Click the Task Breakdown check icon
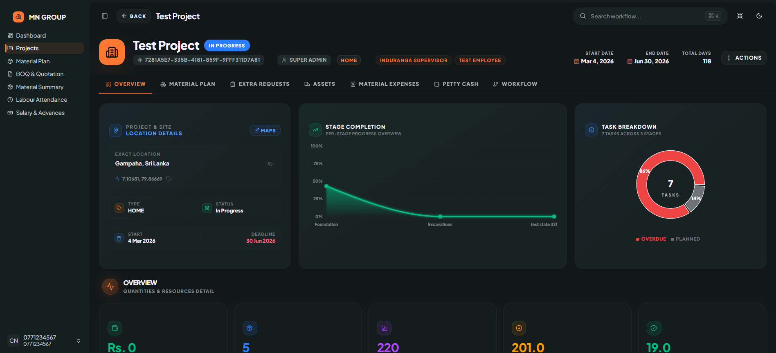This screenshot has width=776, height=353. (591, 130)
